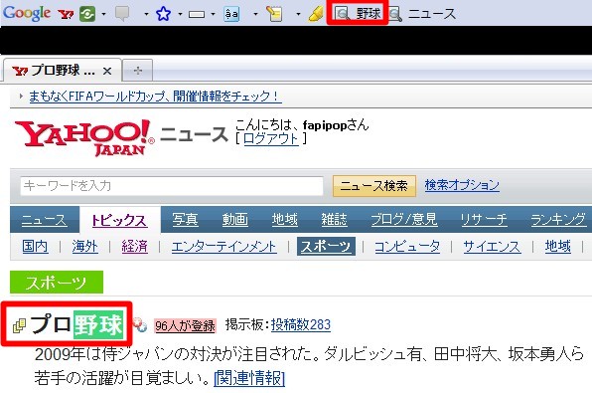
Task: Click the Yahoo icon in Google Toolbar
Action: click(66, 14)
